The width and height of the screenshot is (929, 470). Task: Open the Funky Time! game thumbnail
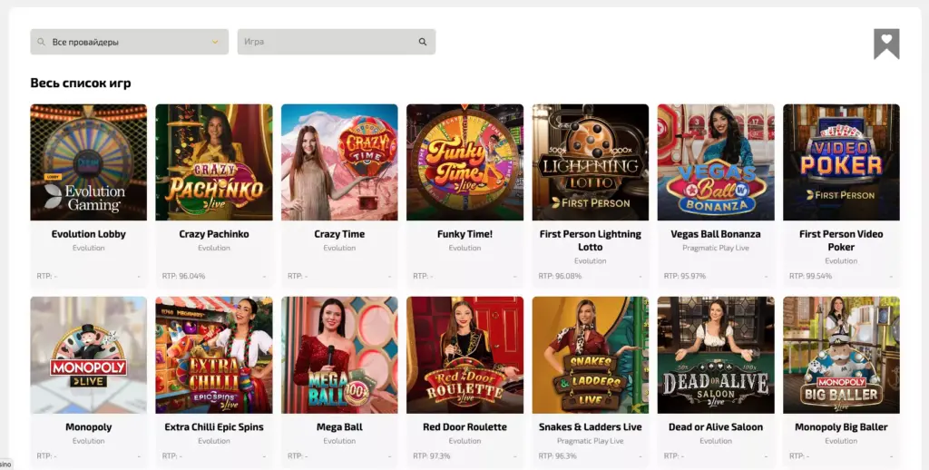coord(464,162)
